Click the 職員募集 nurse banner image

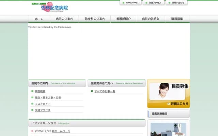[168, 91]
